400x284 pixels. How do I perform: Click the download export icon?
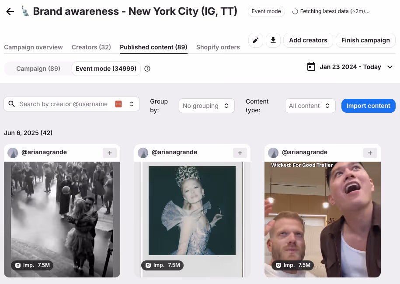tap(273, 40)
